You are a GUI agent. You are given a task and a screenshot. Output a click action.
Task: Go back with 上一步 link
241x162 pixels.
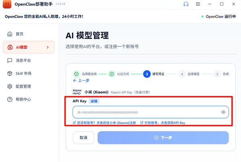pos(81,80)
